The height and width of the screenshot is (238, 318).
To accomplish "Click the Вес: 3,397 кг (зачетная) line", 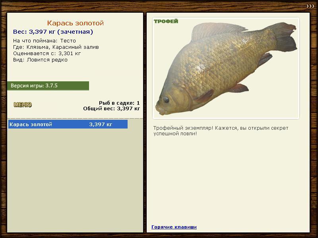I will click(53, 32).
